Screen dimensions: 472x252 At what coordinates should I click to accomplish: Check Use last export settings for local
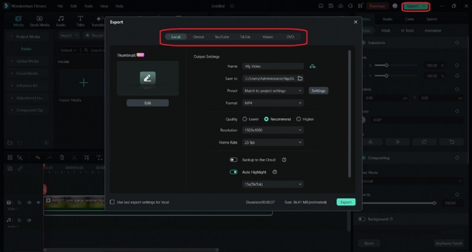[x=112, y=202]
